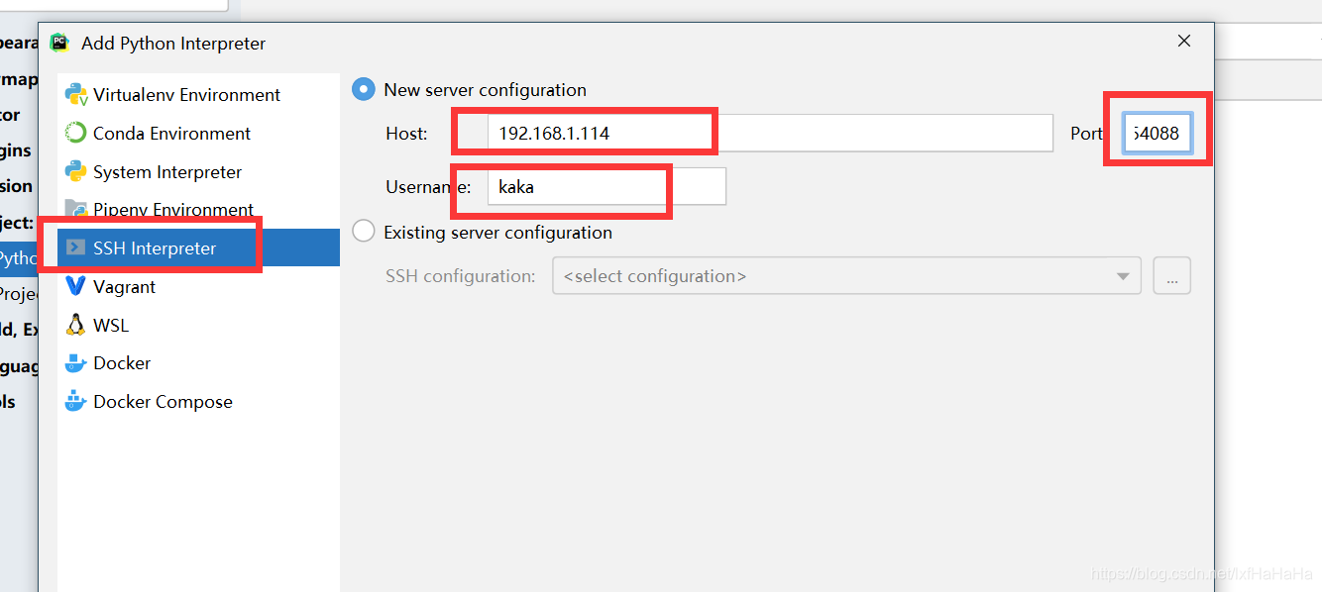
Task: Select Docker Compose interpreter type
Action: point(198,401)
